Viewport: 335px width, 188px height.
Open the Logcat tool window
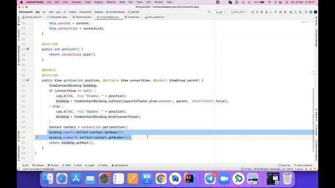pyautogui.click(x=90, y=166)
